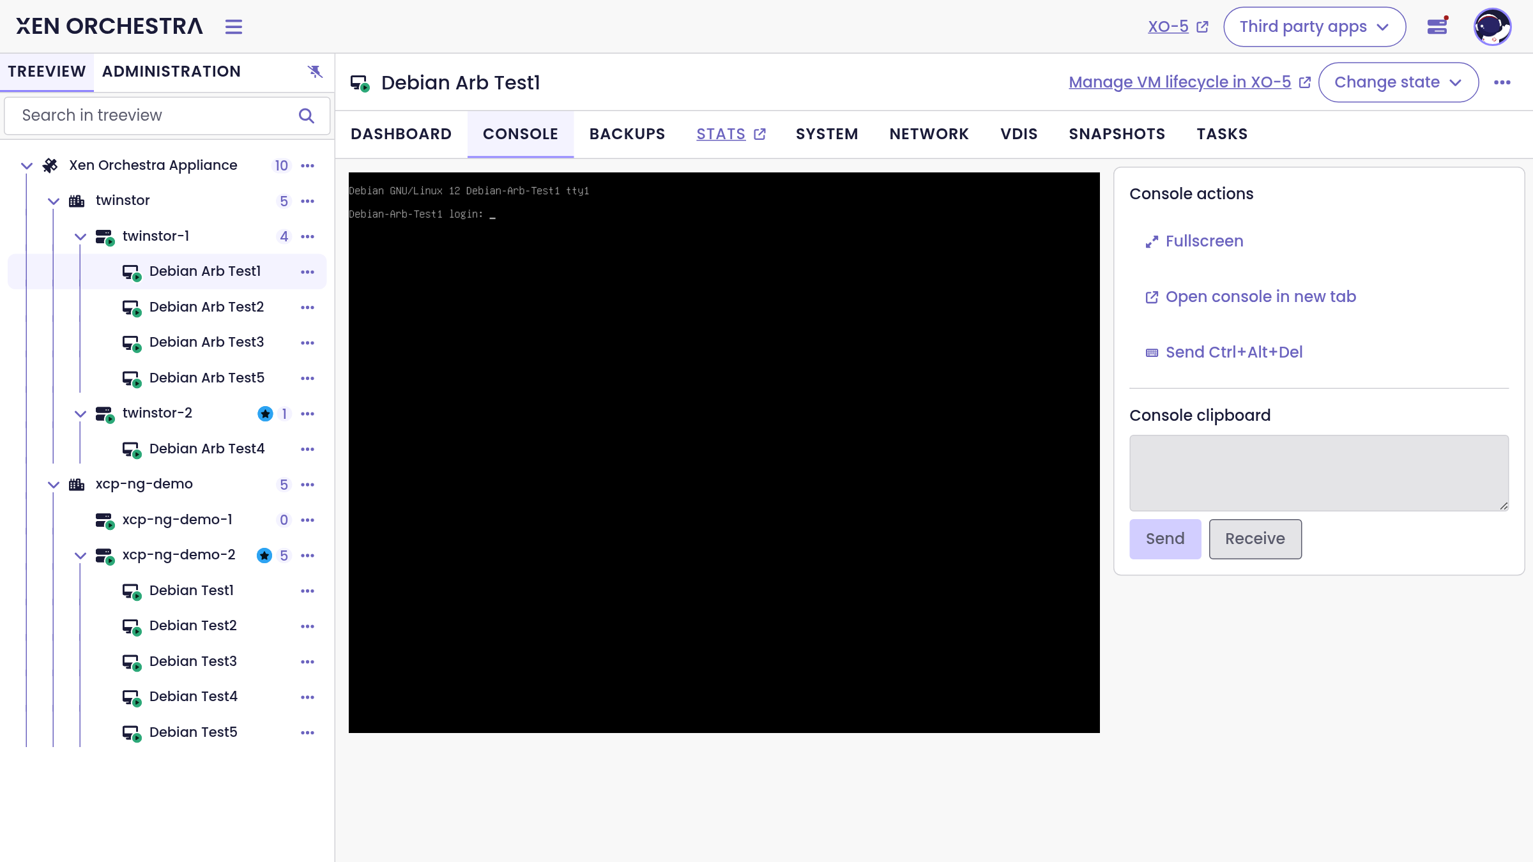Open the user avatar account menu
The image size is (1533, 862).
[1492, 27]
